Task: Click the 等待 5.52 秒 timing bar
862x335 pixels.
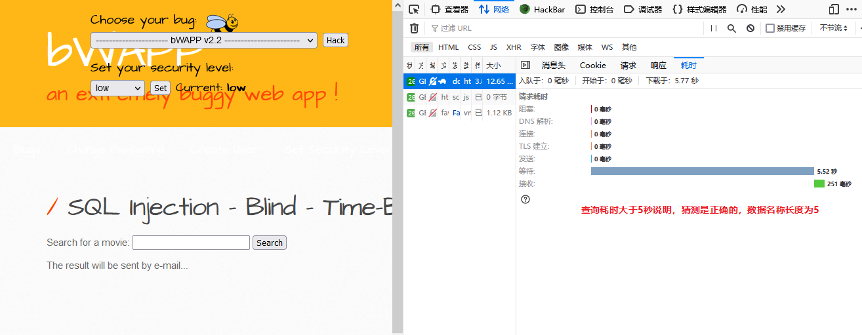Action: (702, 171)
